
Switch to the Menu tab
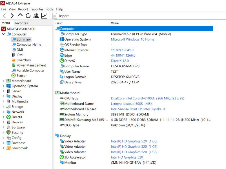pos(6,23)
